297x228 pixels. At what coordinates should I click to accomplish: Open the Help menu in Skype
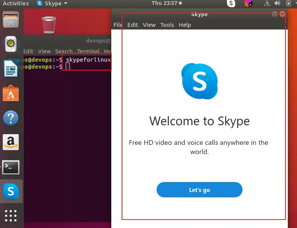(185, 25)
